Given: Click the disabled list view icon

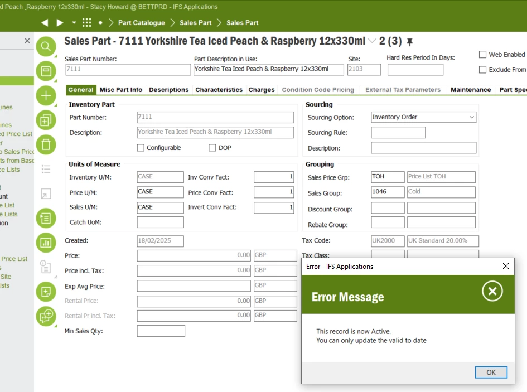Looking at the screenshot, I should coord(46,169).
